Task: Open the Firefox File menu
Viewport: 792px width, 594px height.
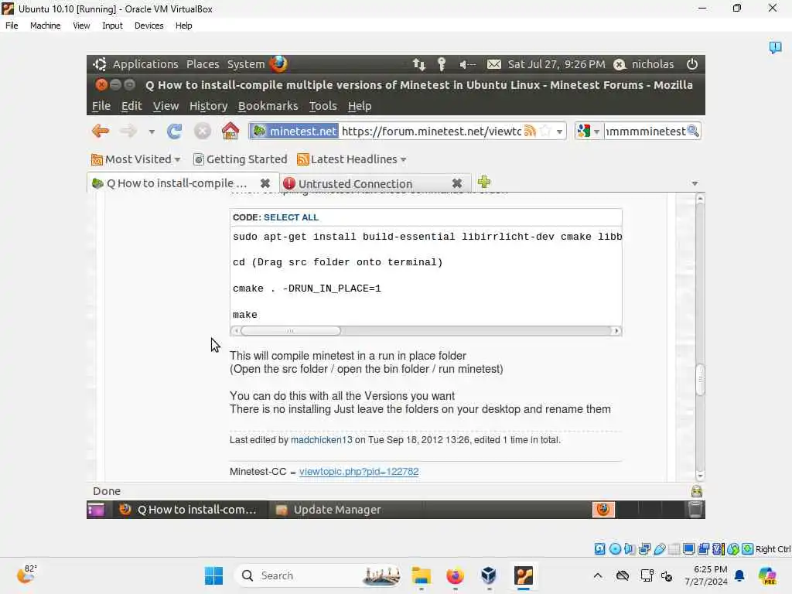Action: [x=101, y=106]
